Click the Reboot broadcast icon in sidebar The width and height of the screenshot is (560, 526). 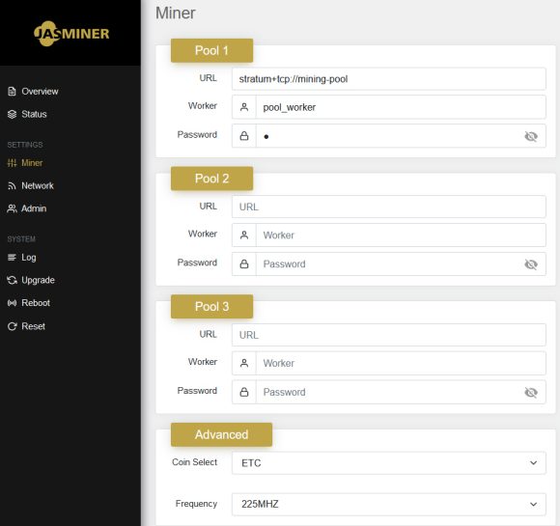point(12,303)
